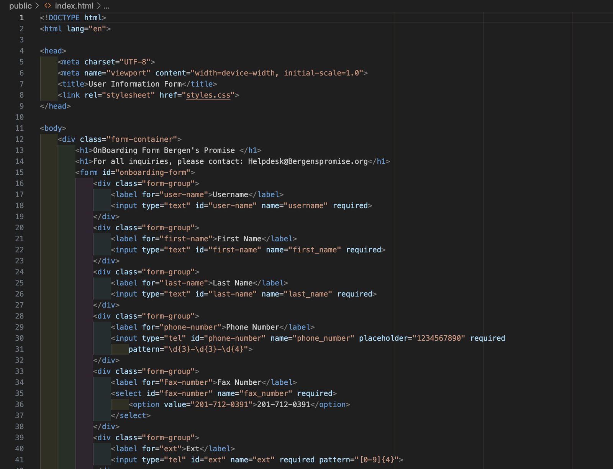Click the "[0-9]{4}" pattern value
613x469 pixels.
click(x=377, y=459)
